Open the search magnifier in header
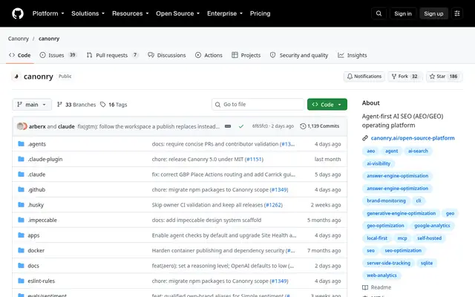 tap(379, 13)
